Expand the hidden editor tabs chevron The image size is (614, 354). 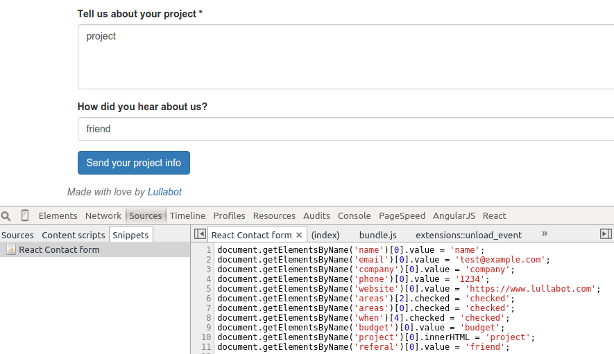545,234
